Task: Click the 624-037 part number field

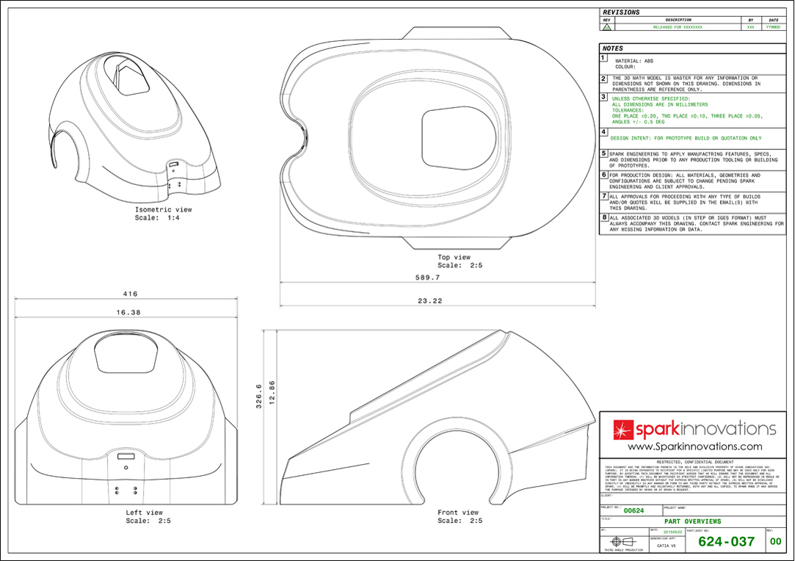Action: click(725, 542)
